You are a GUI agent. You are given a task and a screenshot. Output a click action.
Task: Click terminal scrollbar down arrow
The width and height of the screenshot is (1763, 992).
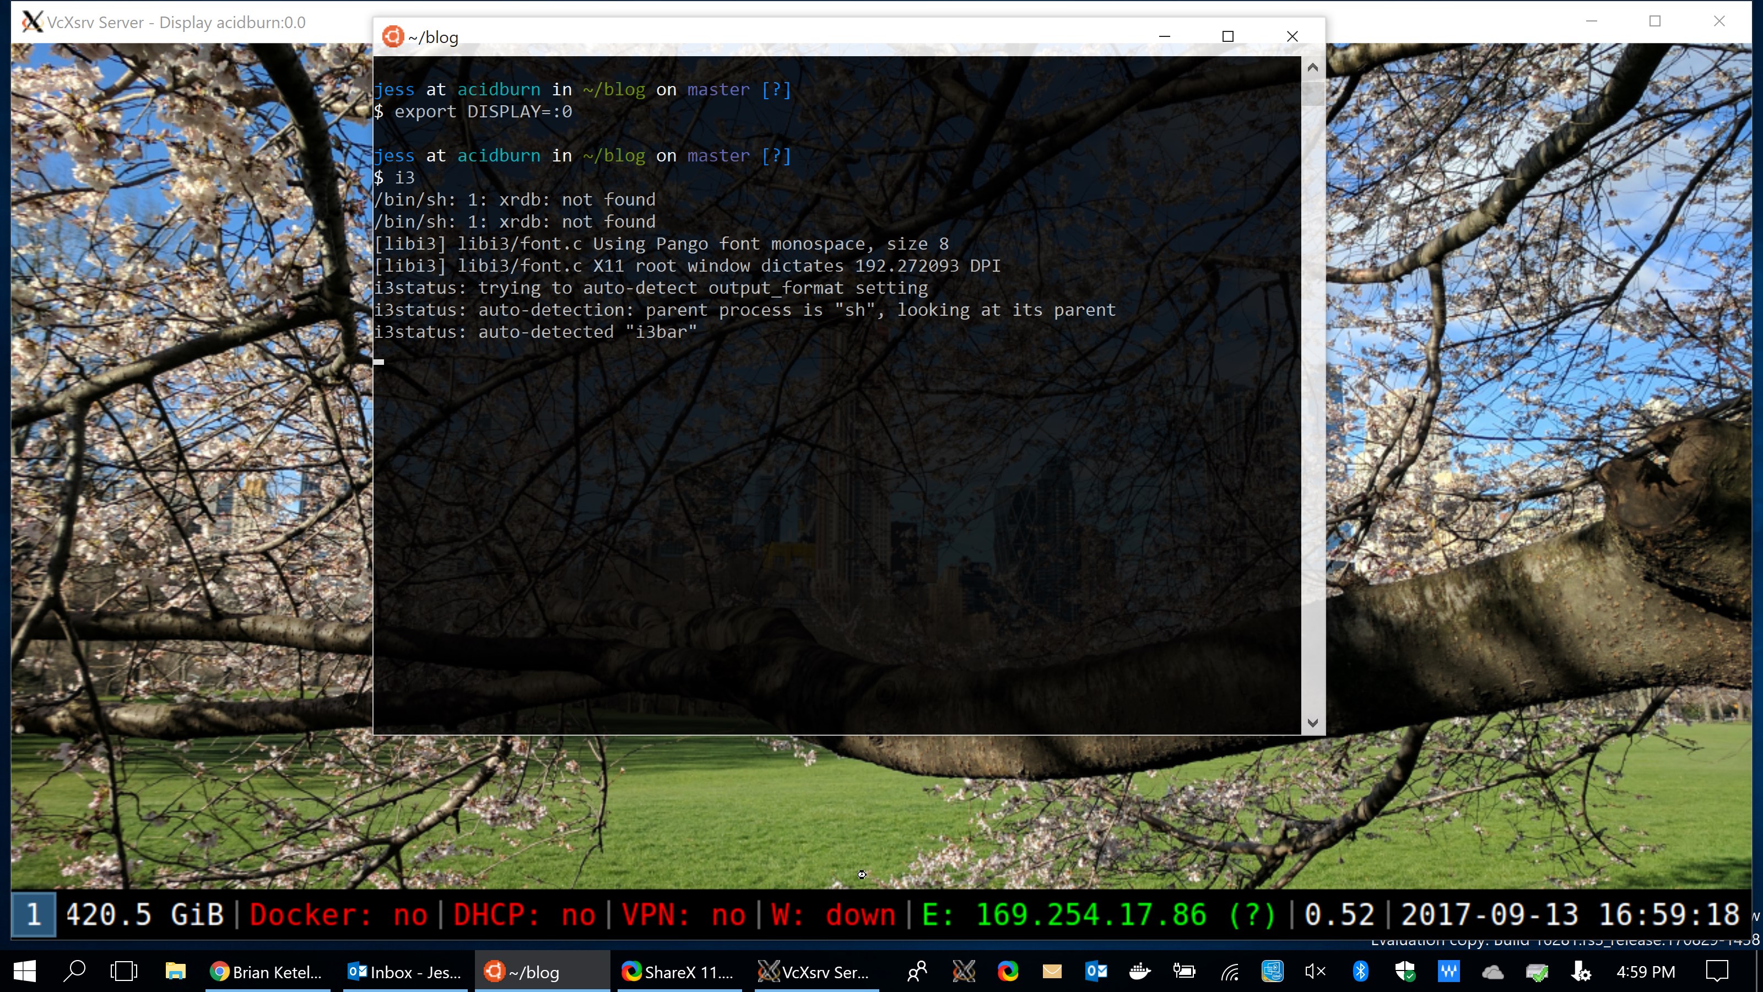pyautogui.click(x=1312, y=723)
